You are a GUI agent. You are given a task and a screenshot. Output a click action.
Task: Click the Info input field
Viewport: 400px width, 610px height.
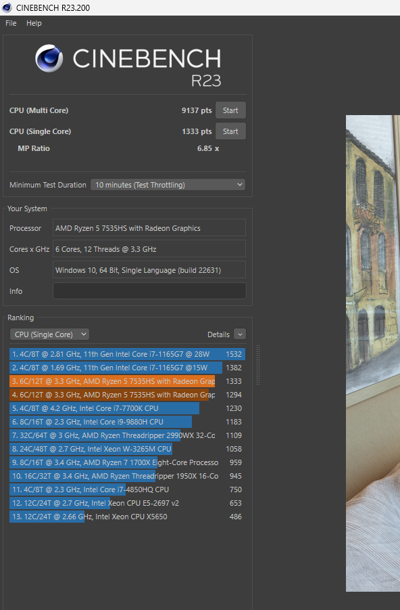pyautogui.click(x=149, y=291)
